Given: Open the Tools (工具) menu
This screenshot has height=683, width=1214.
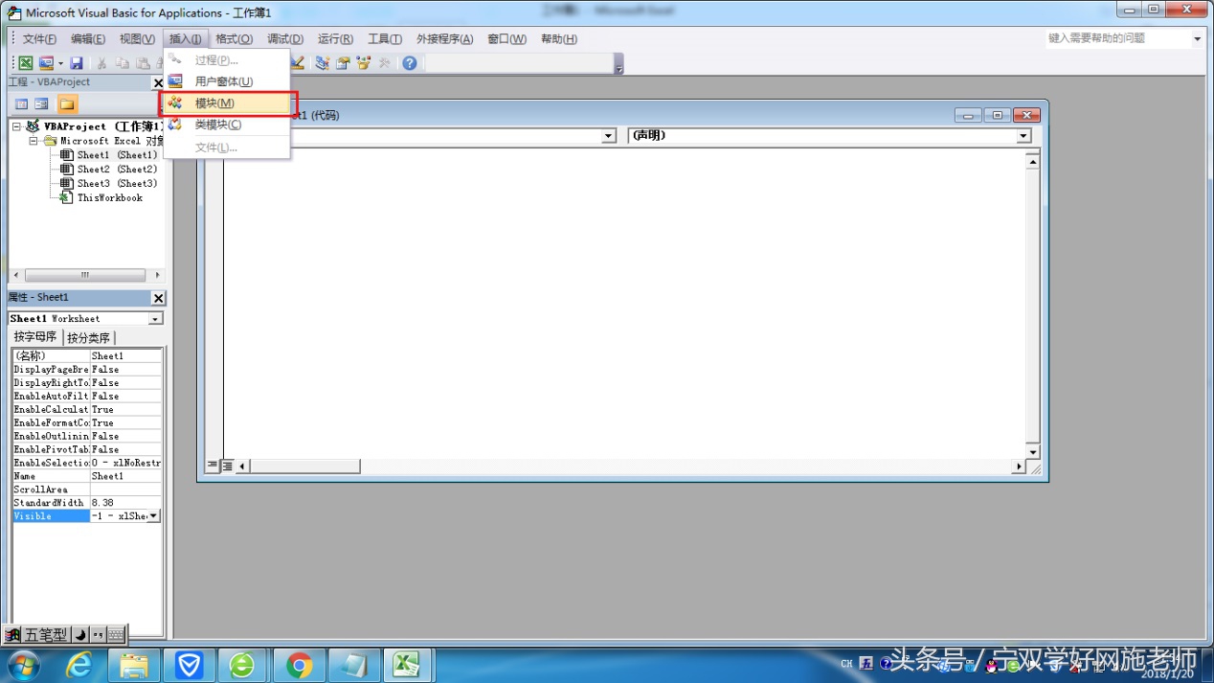Looking at the screenshot, I should point(385,39).
